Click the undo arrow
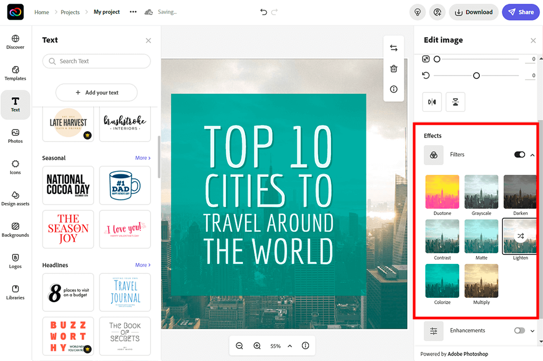The width and height of the screenshot is (543, 361). pyautogui.click(x=264, y=12)
